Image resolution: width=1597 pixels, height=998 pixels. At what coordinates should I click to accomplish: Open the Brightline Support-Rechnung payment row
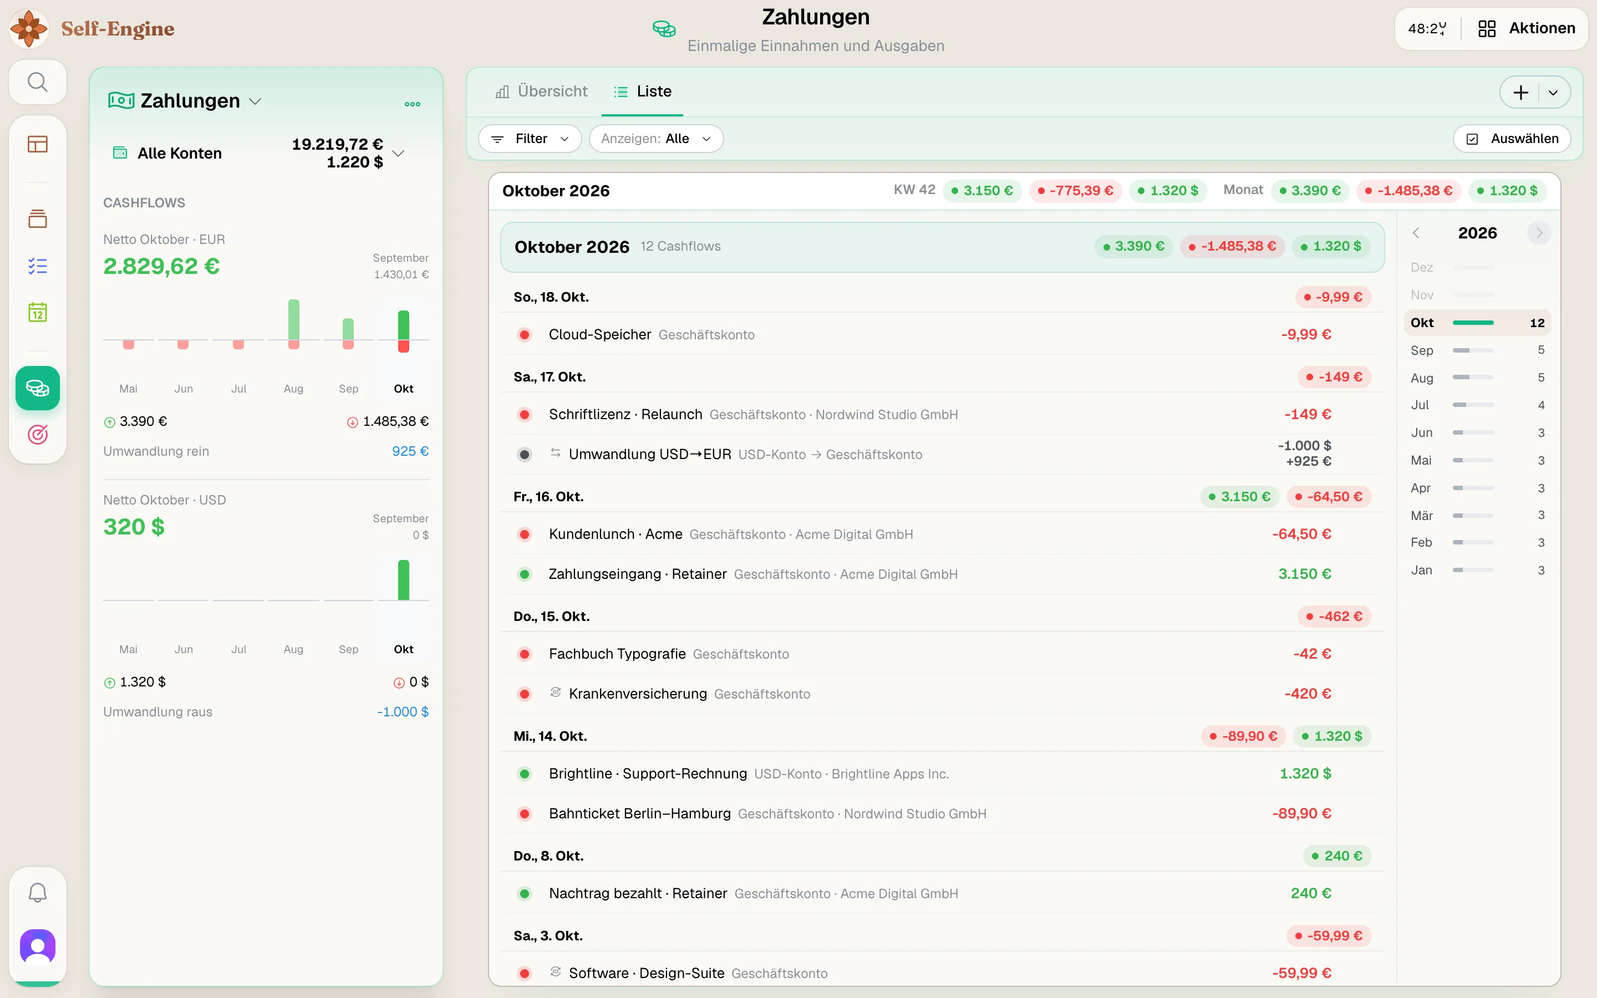click(x=942, y=773)
